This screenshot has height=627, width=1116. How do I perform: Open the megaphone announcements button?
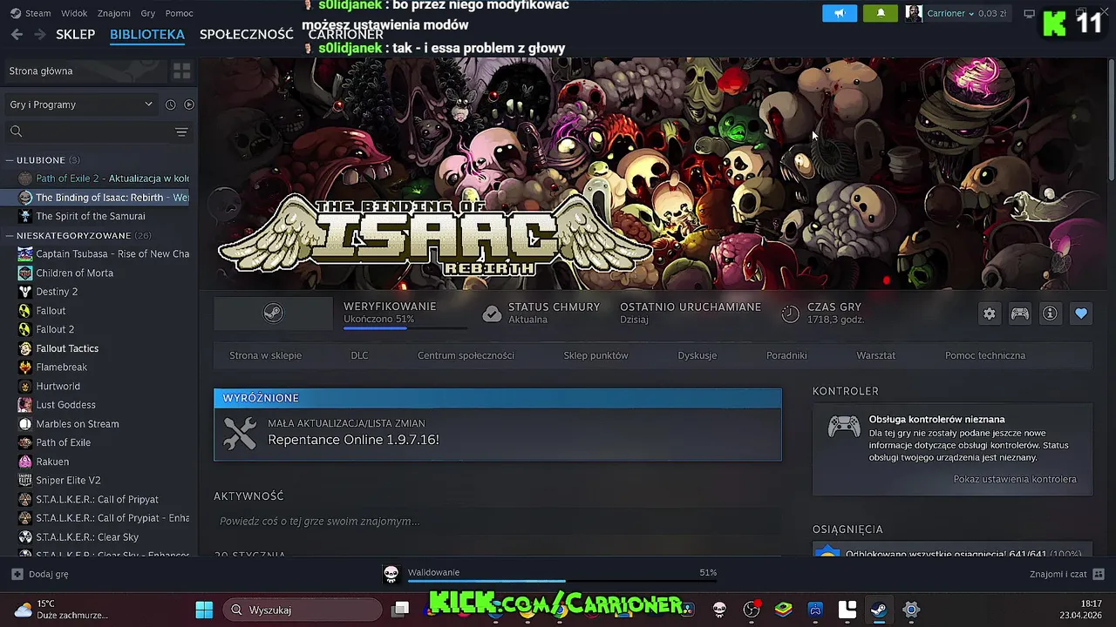point(840,13)
